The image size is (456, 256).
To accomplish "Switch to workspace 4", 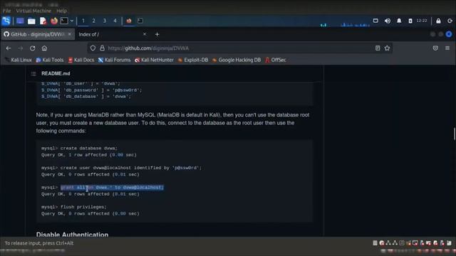I will tap(115, 21).
